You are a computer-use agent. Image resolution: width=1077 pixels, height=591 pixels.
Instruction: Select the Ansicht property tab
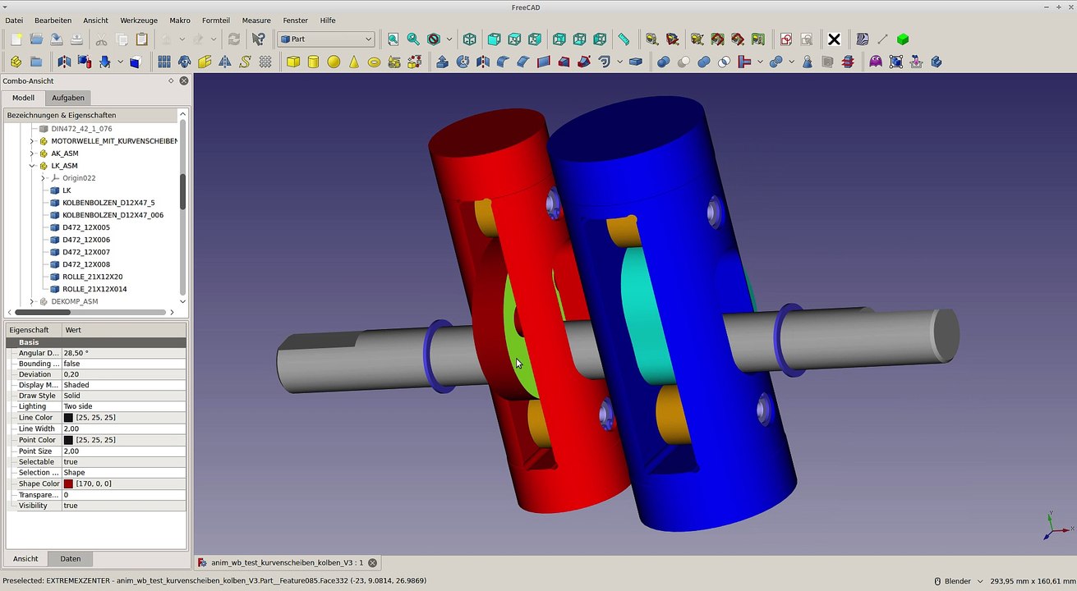pos(25,559)
